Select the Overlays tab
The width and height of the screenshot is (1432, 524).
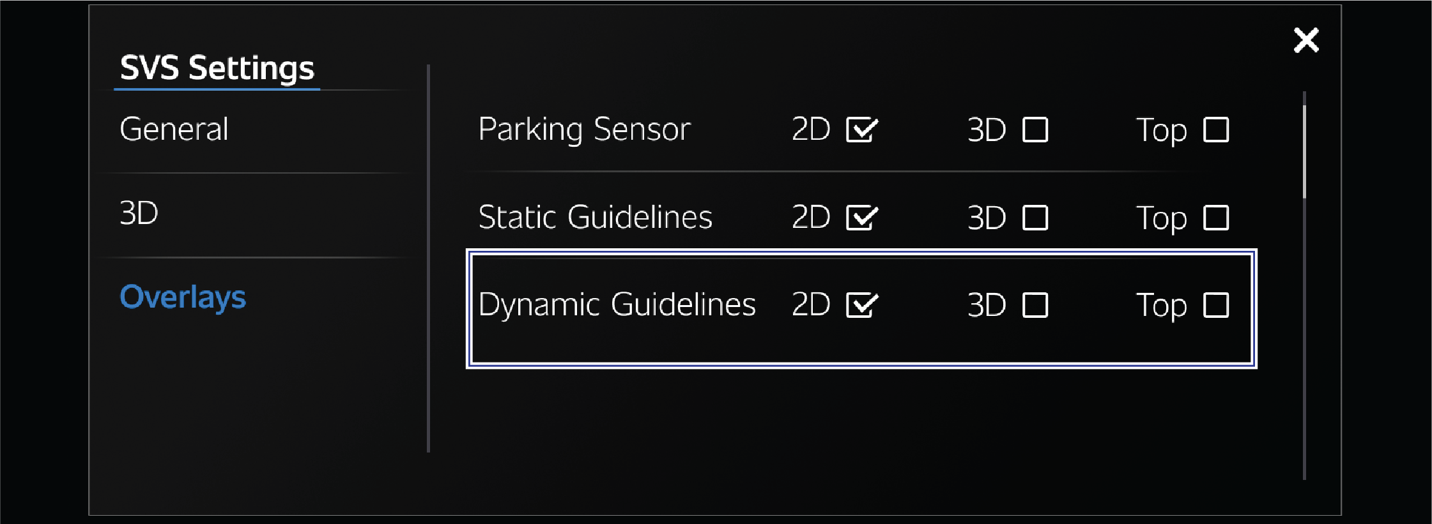pyautogui.click(x=183, y=297)
